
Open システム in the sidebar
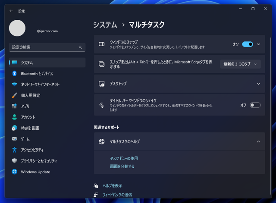(47, 62)
